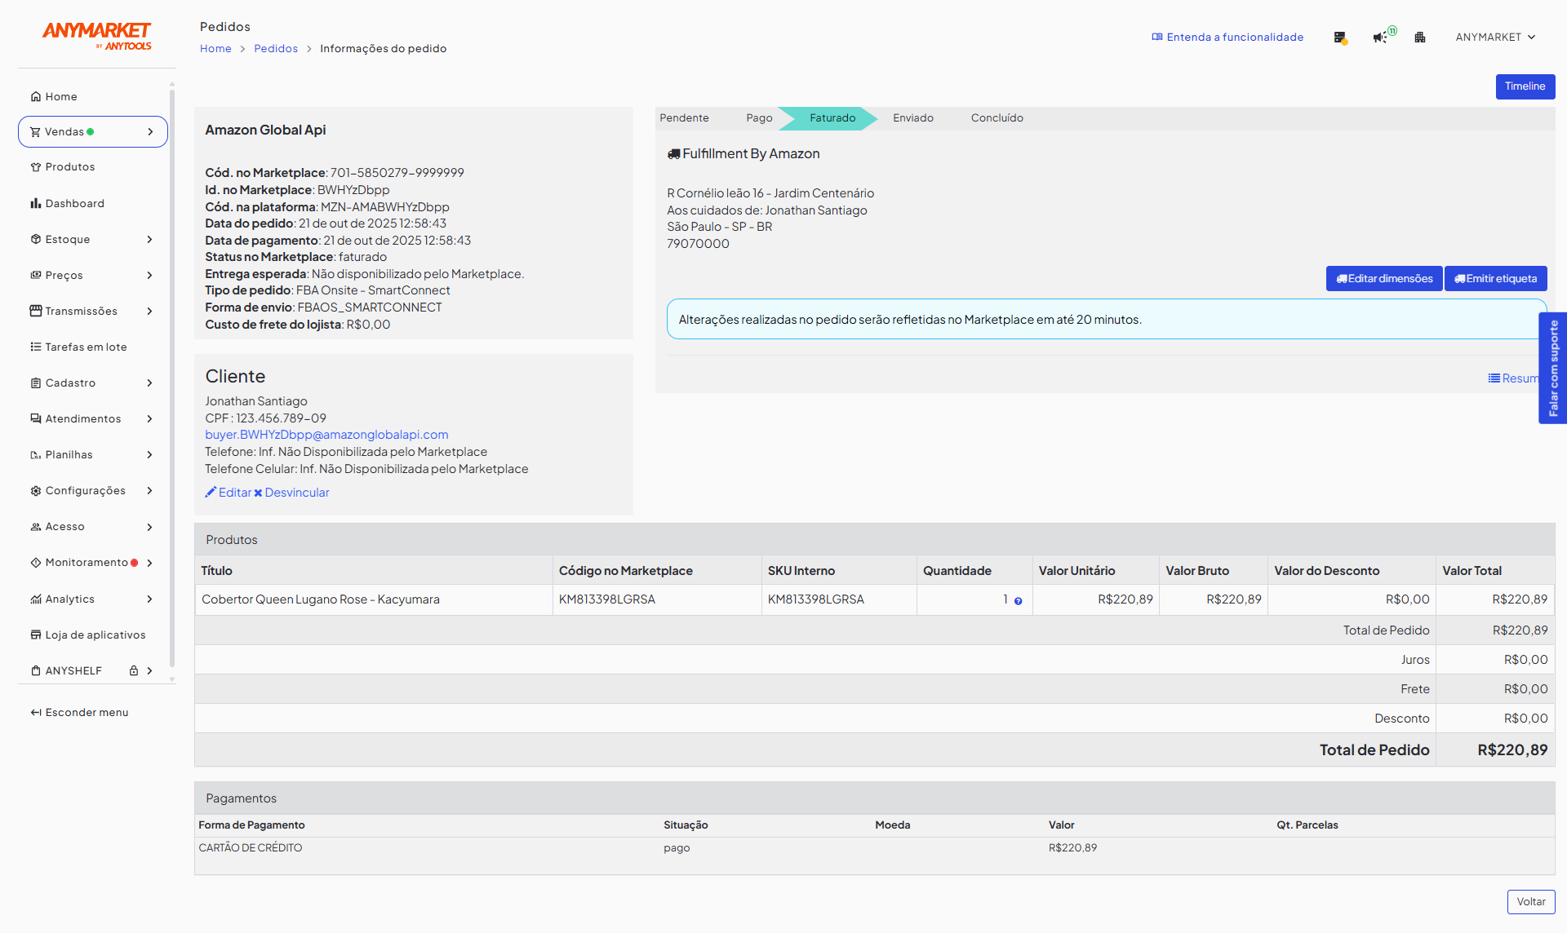Click the Editar dimensões button
The height and width of the screenshot is (933, 1567).
(1383, 279)
